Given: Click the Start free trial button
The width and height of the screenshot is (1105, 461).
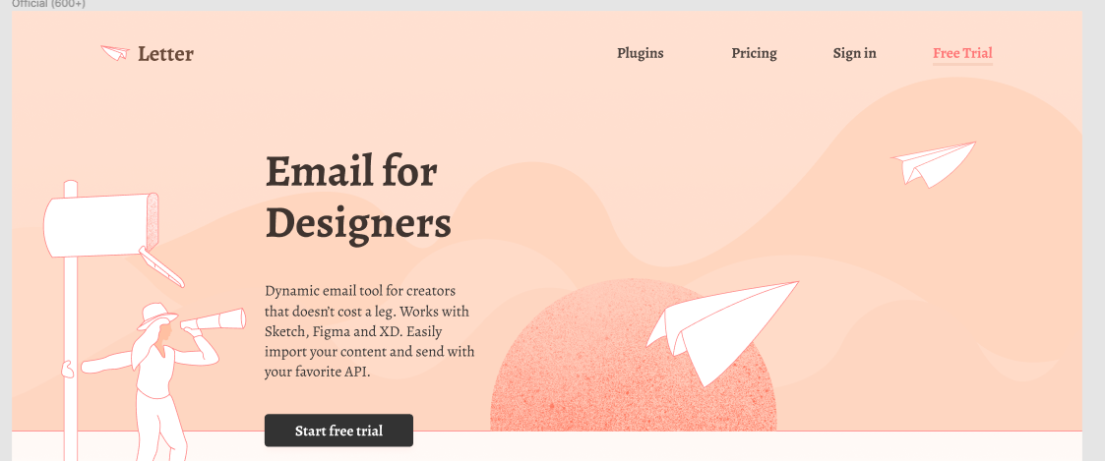Looking at the screenshot, I should 338,431.
